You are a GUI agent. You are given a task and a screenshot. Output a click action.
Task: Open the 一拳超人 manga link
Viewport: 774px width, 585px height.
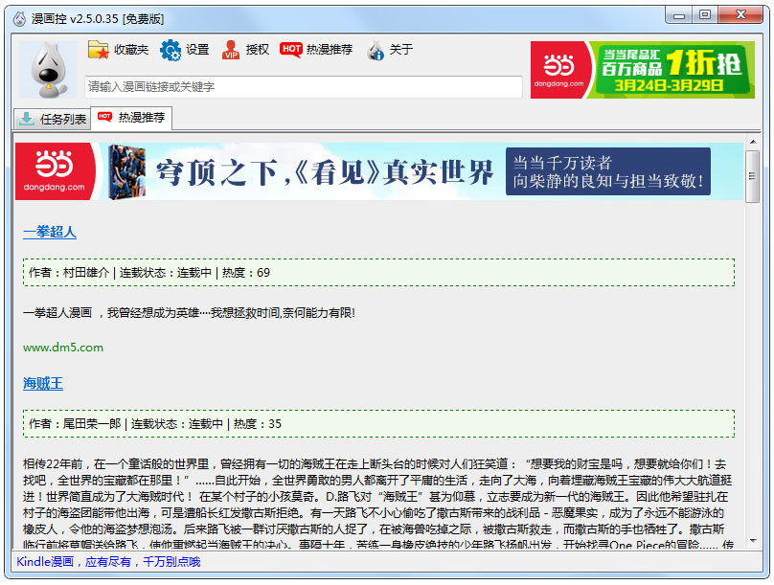point(50,232)
